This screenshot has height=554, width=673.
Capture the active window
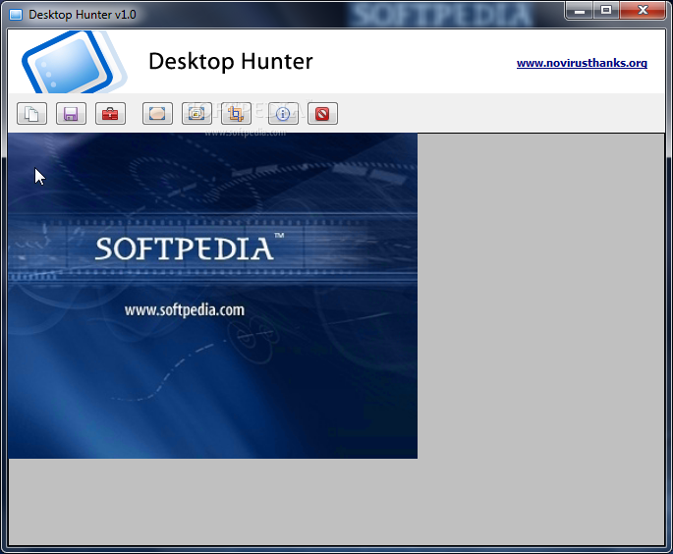[x=196, y=114]
